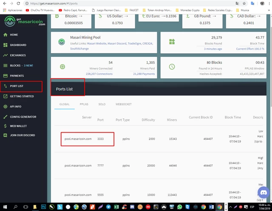Open the Juego Pacman Clasi... bookmark

[106, 10]
